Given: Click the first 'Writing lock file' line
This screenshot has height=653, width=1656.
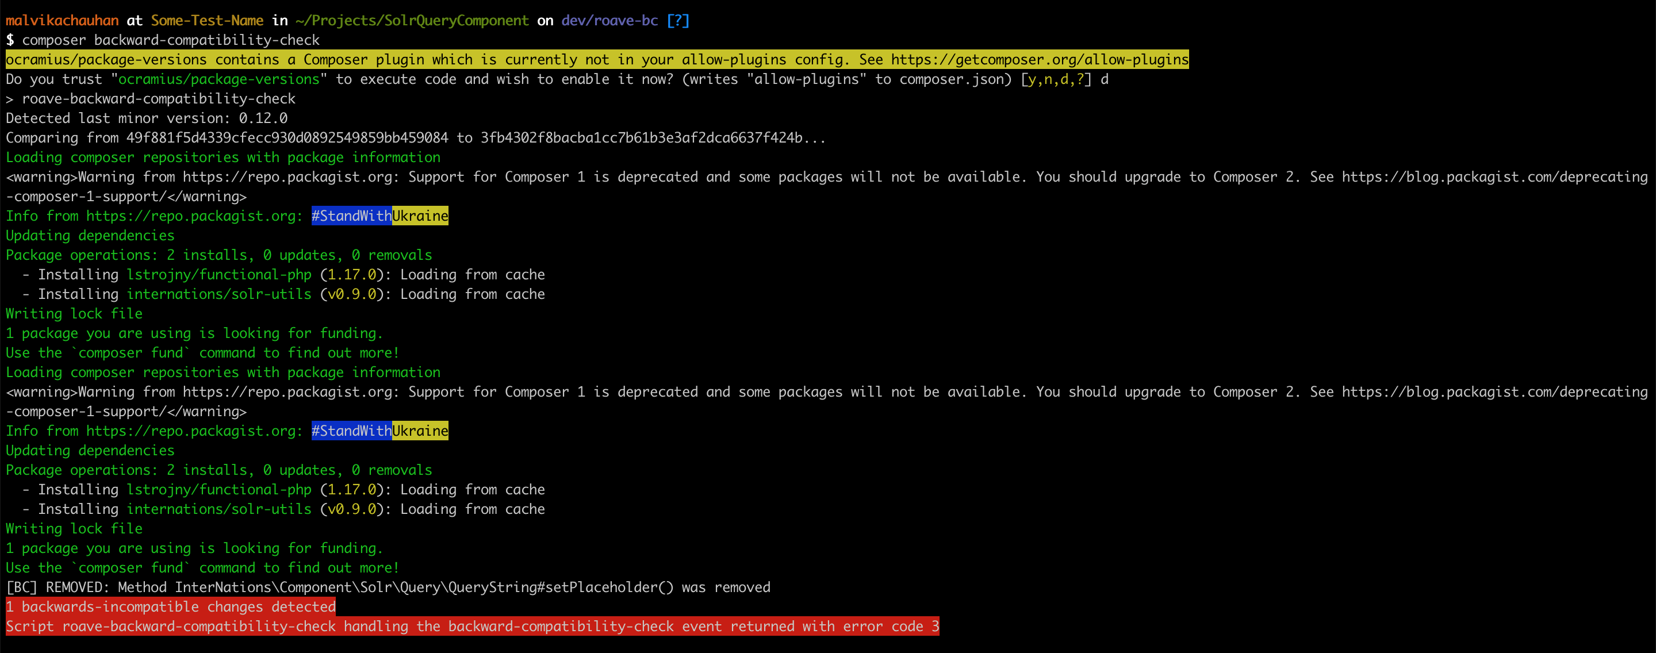Looking at the screenshot, I should point(75,314).
